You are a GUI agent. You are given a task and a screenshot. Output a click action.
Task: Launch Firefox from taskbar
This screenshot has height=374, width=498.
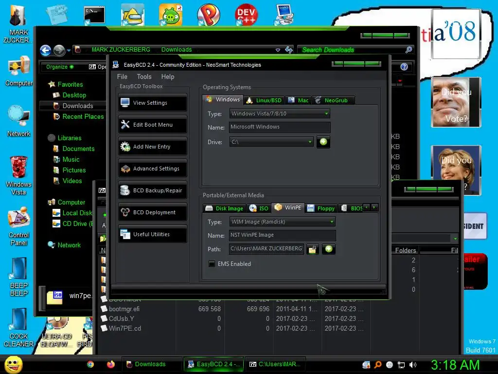coord(110,364)
